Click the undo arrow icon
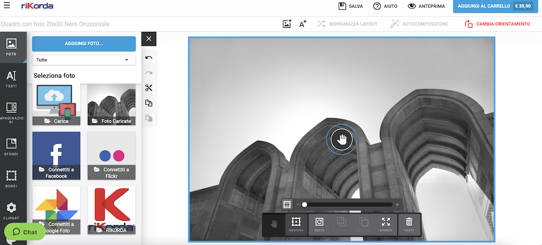The image size is (542, 245). point(149,58)
